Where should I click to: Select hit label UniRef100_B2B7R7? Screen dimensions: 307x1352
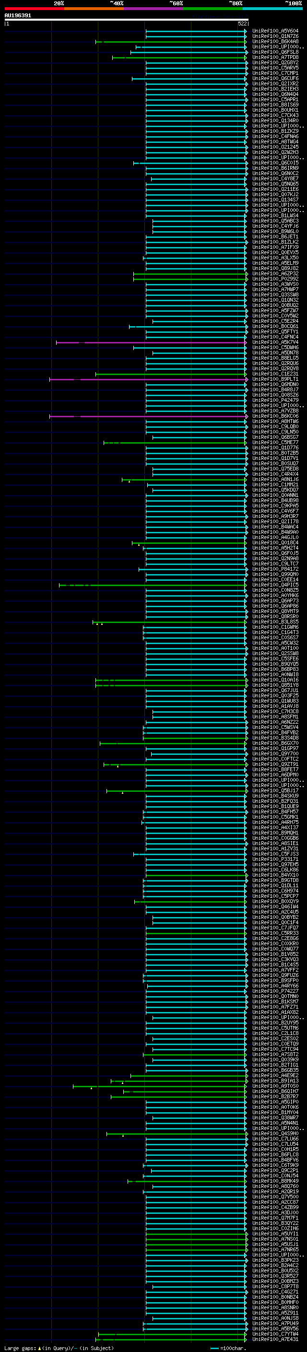point(275,1096)
